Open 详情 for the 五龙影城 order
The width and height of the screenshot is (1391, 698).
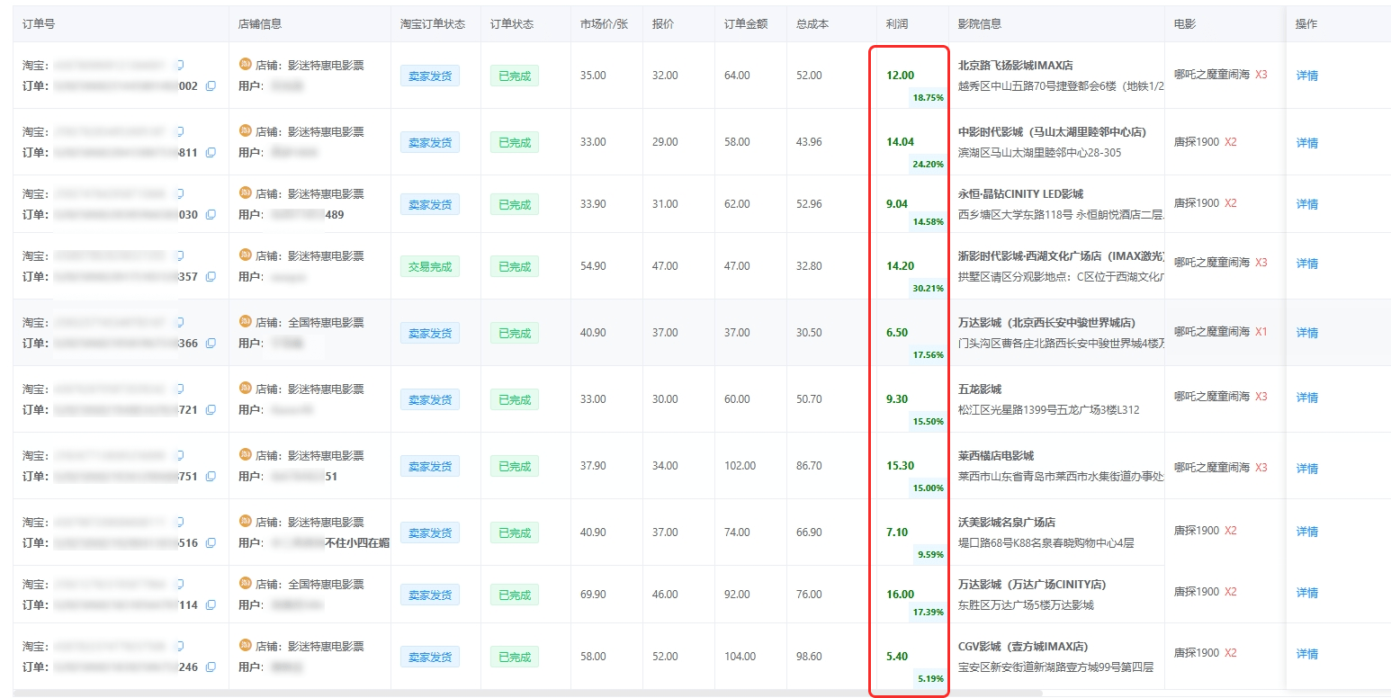coord(1307,398)
